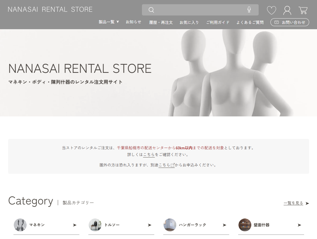317x239 pixels.
Task: Open the account profile icon
Action: 287,10
